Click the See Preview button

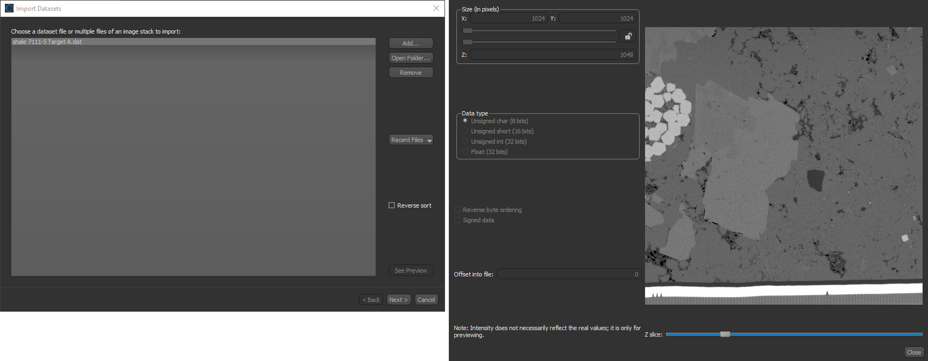(411, 270)
